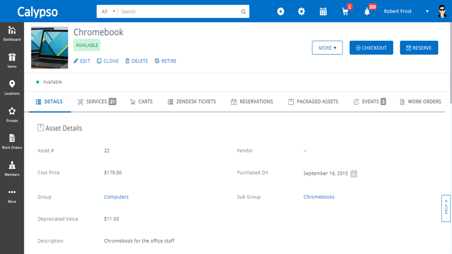Open Work Orders in left sidebar
This screenshot has width=452, height=254.
pyautogui.click(x=12, y=141)
